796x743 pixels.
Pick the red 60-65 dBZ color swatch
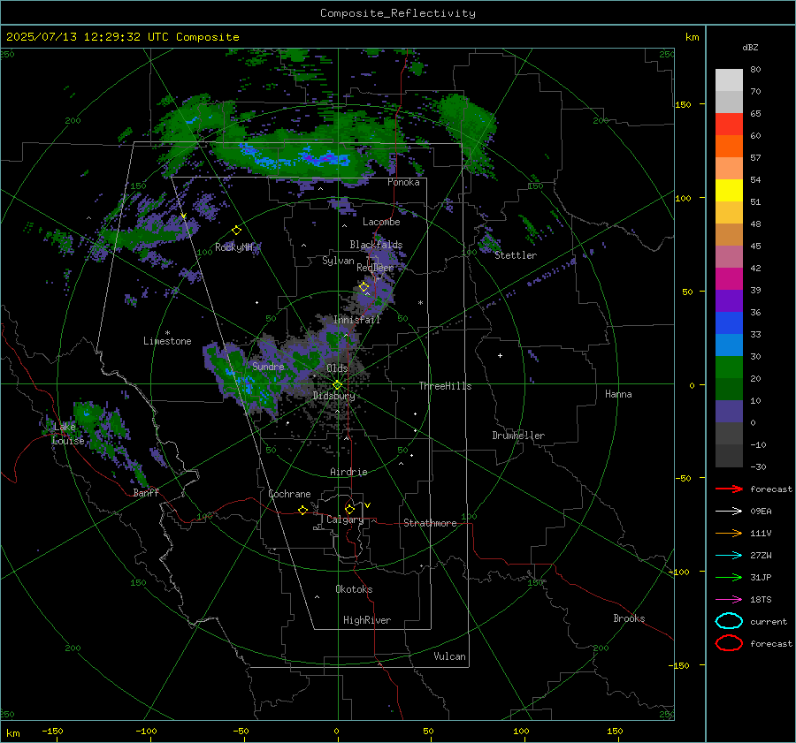pyautogui.click(x=729, y=125)
